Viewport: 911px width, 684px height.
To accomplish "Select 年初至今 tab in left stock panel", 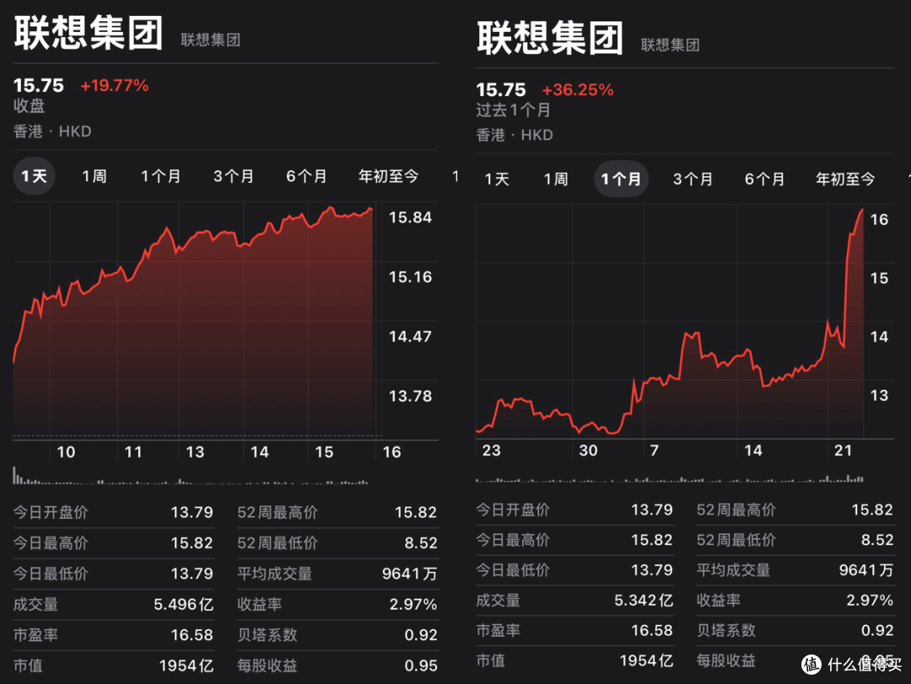I will pyautogui.click(x=388, y=176).
